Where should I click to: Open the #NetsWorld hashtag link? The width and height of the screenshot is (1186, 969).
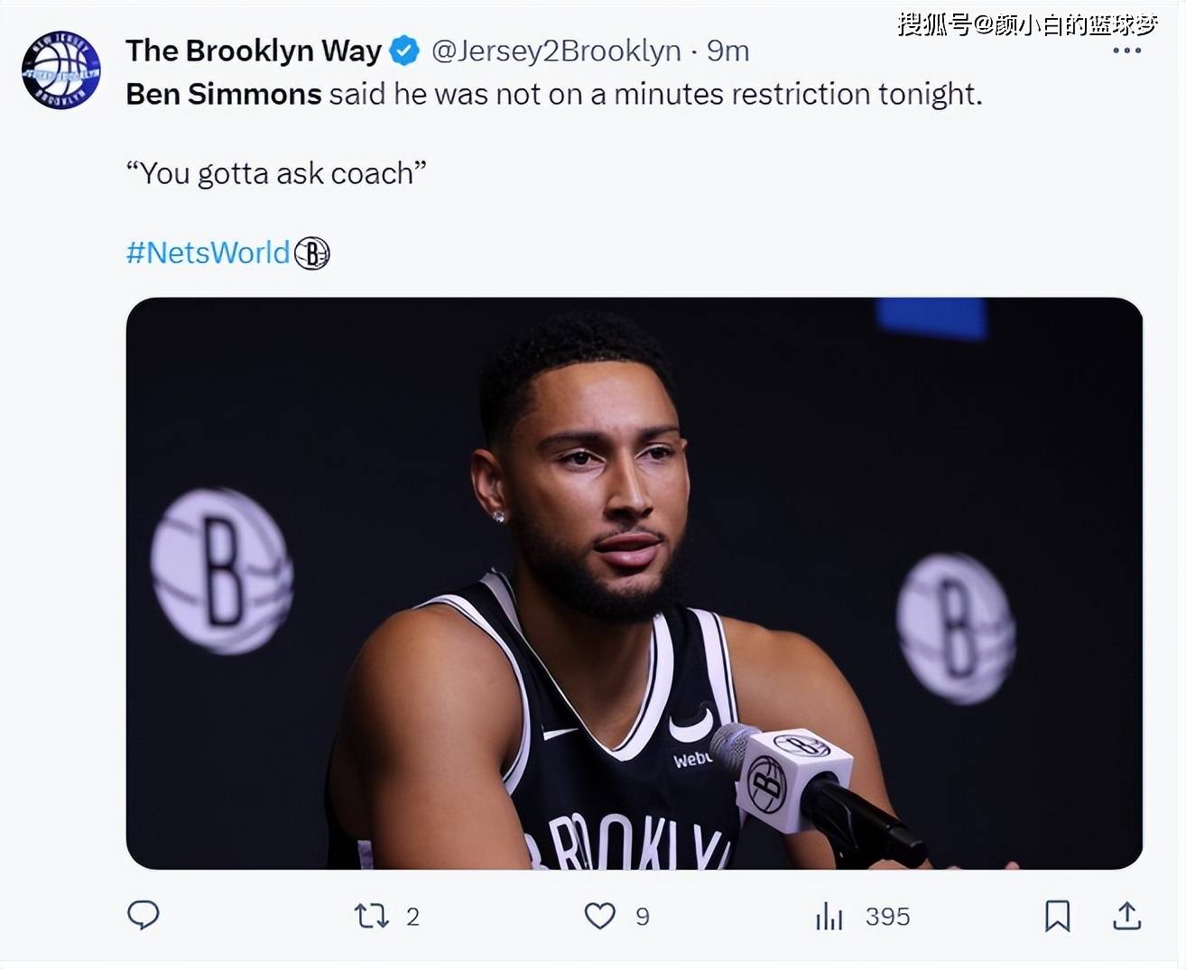[x=208, y=253]
